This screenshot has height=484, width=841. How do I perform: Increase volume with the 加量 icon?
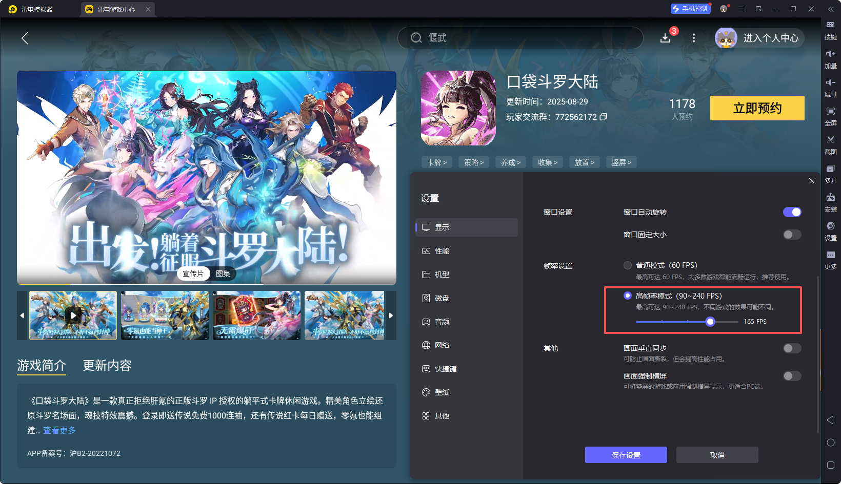pyautogui.click(x=831, y=59)
